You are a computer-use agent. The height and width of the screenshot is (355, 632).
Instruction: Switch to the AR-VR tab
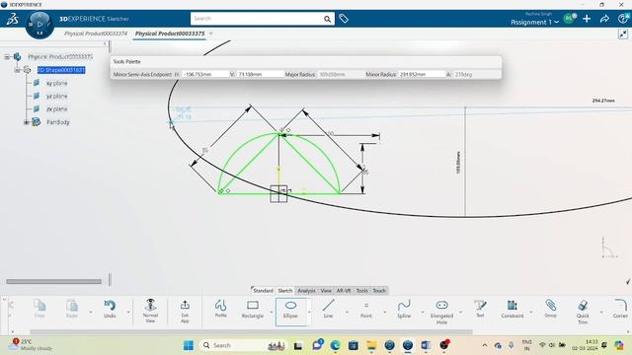click(344, 291)
